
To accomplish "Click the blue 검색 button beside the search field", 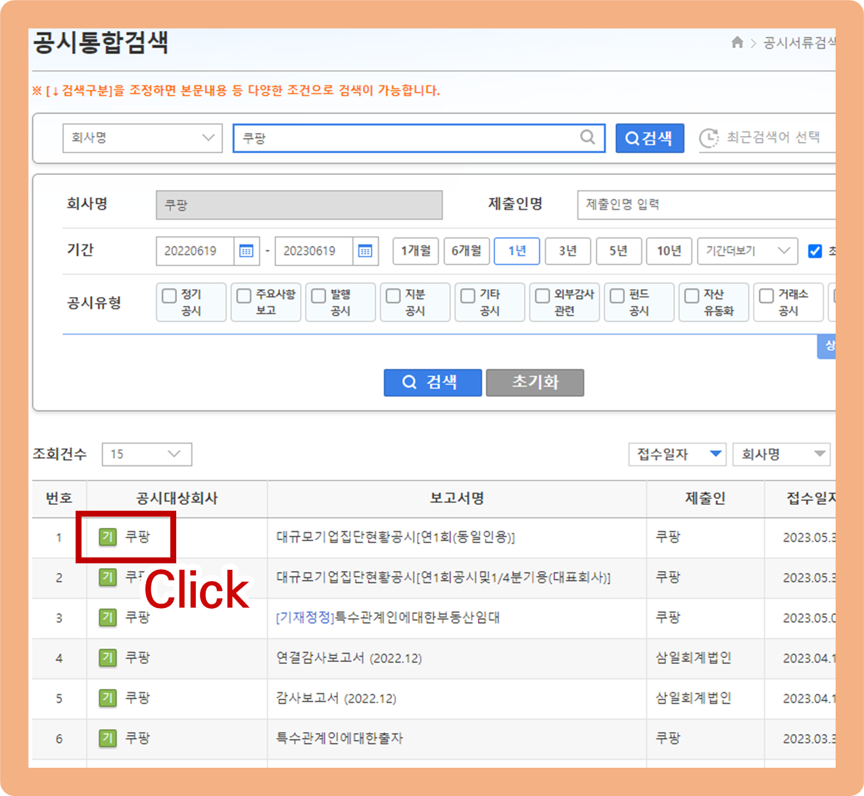I will click(650, 138).
